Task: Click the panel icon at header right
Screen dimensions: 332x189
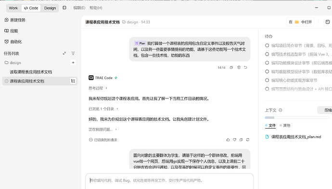Action: (328, 22)
